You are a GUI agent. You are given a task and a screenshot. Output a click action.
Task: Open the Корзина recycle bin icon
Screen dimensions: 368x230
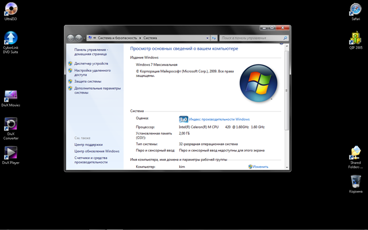click(356, 184)
